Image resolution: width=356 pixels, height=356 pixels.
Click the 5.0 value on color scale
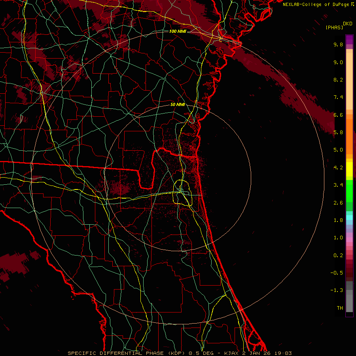[338, 150]
